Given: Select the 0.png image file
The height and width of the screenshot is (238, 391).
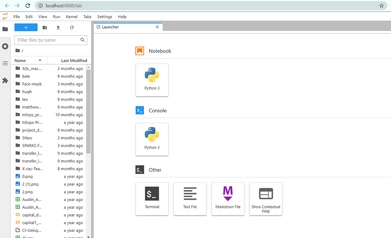Looking at the screenshot, I should coord(49,176).
